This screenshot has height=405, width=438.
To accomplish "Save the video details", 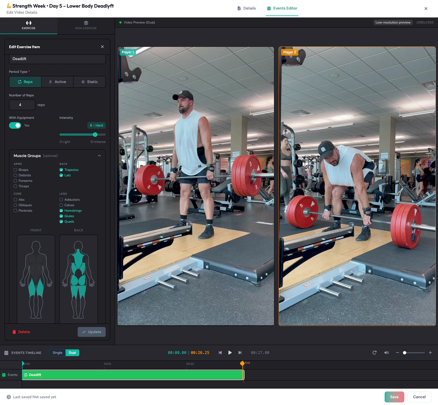I will point(394,397).
